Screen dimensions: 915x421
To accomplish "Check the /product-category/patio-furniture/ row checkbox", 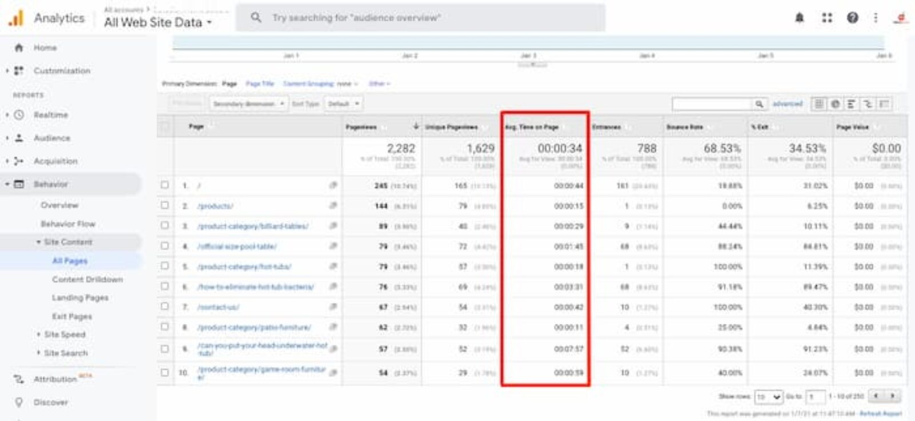I will [x=165, y=327].
